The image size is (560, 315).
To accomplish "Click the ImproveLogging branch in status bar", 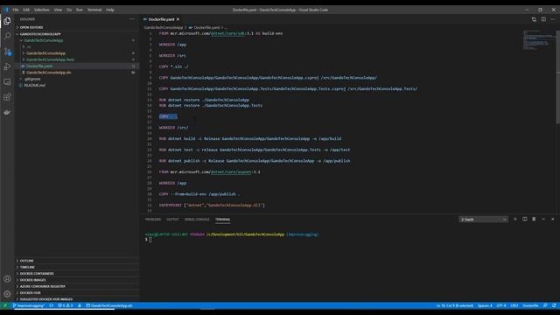I will pos(29,305).
